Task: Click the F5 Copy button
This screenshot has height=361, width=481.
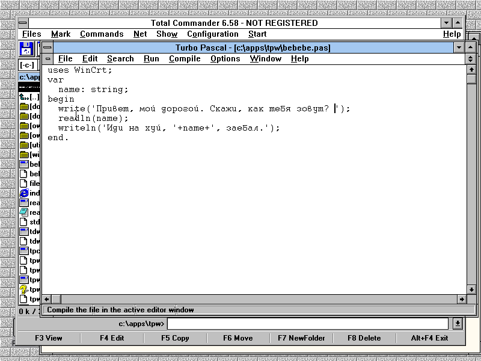Action: click(x=175, y=338)
